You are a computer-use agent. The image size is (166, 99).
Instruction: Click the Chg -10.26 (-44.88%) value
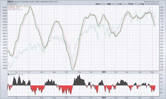[x=149, y=4]
